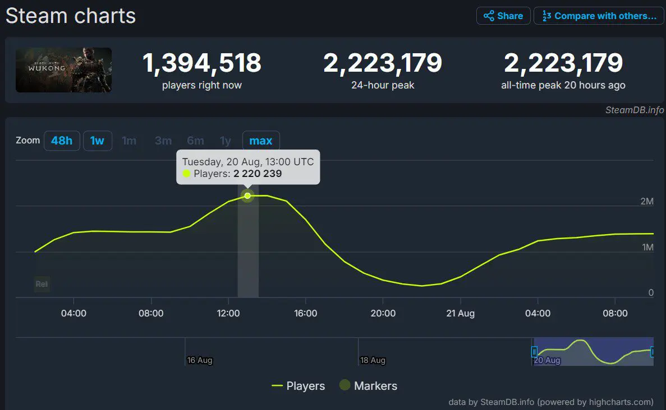666x410 pixels.
Task: Click the share icon in Share button
Action: click(x=489, y=16)
